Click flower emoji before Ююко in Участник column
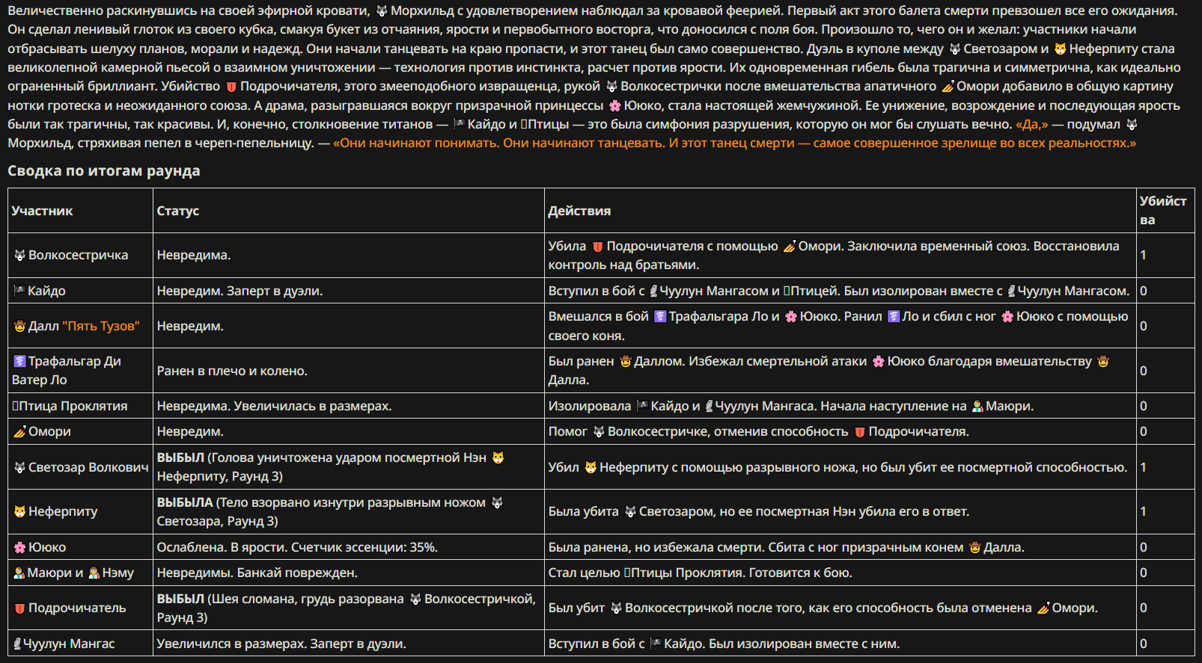1202x663 pixels. pyautogui.click(x=20, y=548)
